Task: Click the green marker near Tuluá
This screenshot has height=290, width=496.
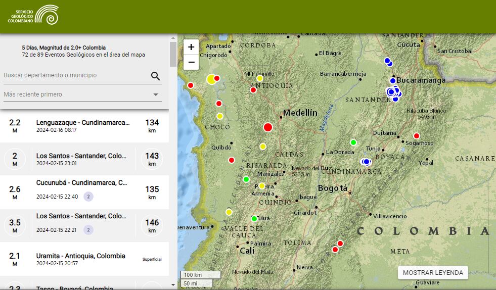Action: (x=254, y=219)
